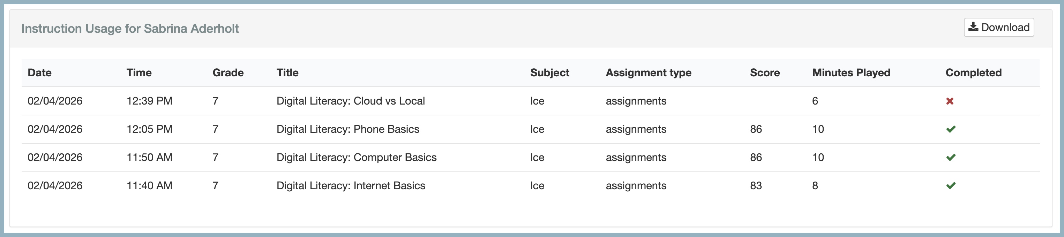Click the Time column header
Screen dimensions: 1064x237
[139, 73]
